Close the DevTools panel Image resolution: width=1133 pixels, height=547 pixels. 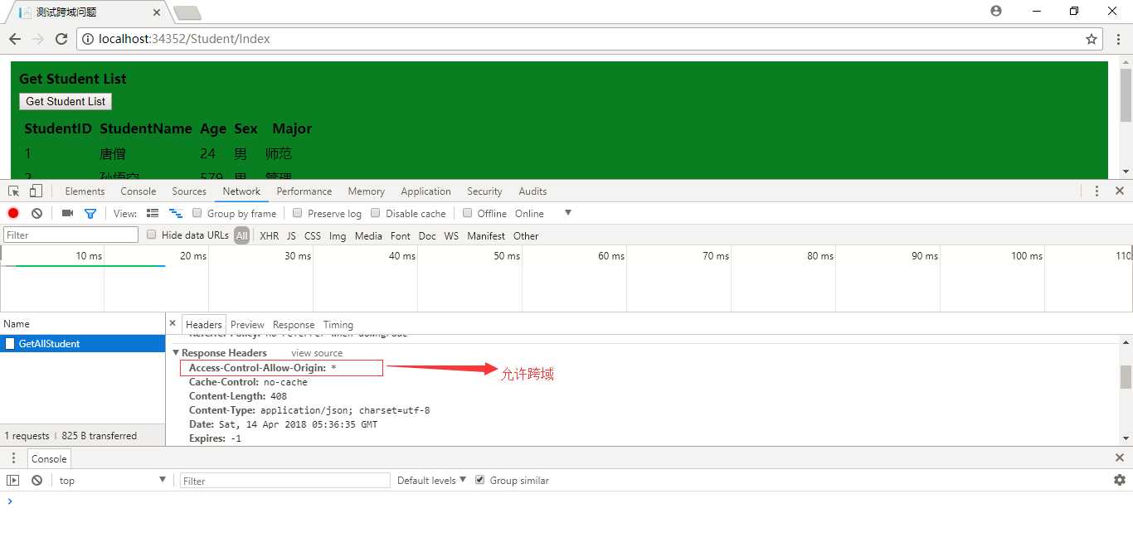(x=1119, y=191)
